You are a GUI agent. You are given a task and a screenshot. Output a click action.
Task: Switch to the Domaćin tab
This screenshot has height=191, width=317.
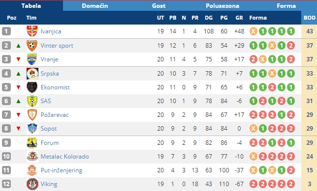95,6
